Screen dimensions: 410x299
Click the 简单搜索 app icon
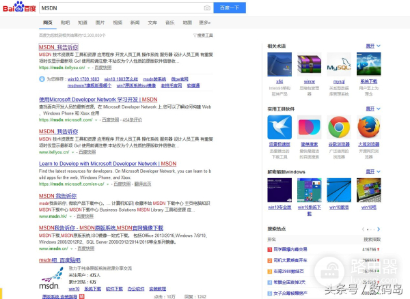click(x=309, y=128)
